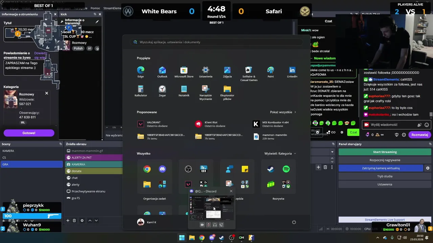Image resolution: width=433 pixels, height=243 pixels.
Task: Open Discord window preview thumbnail
Action: (x=211, y=207)
